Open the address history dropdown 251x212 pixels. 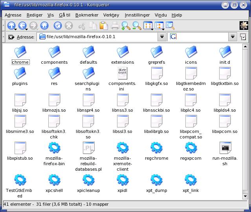point(162,37)
